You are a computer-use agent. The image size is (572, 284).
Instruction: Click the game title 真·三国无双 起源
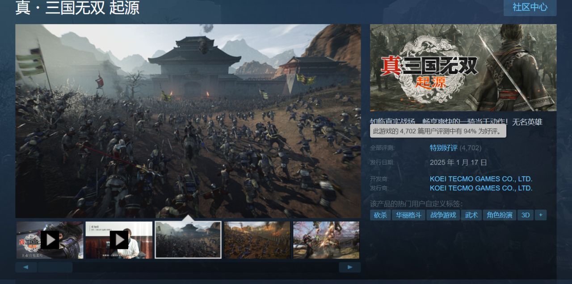pyautogui.click(x=77, y=8)
